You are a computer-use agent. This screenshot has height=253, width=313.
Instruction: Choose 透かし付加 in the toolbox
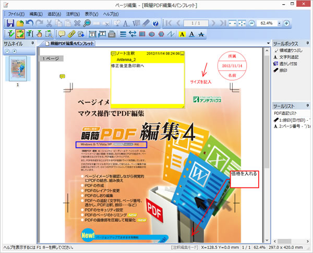coord(285,64)
